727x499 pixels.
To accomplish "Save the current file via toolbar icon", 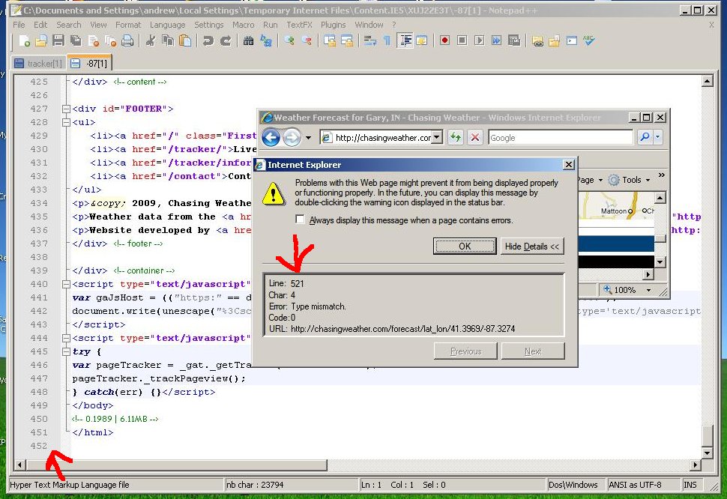I will [x=58, y=40].
